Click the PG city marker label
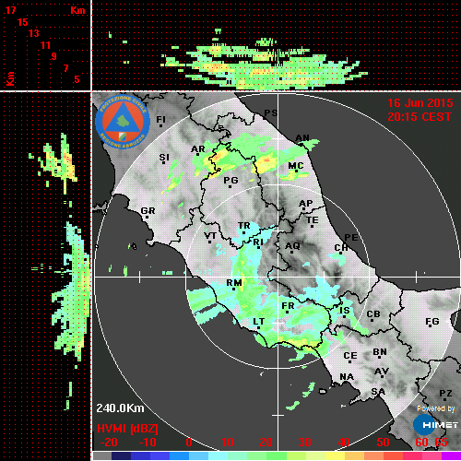The image size is (461, 461). [230, 180]
